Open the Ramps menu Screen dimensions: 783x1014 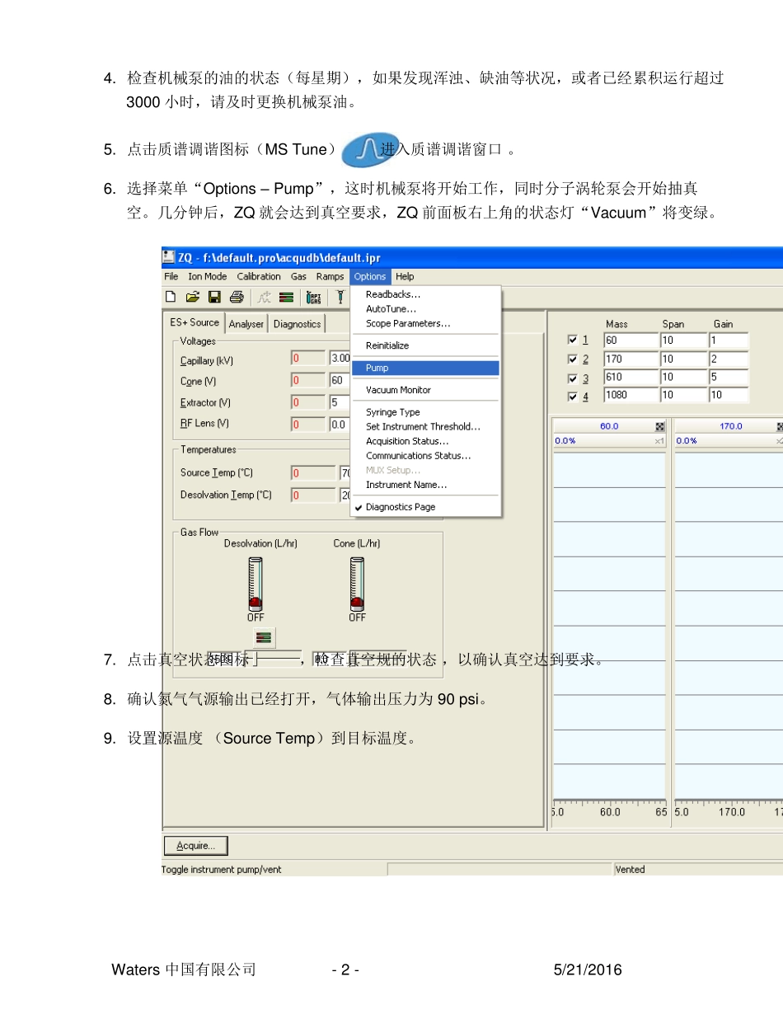click(331, 277)
